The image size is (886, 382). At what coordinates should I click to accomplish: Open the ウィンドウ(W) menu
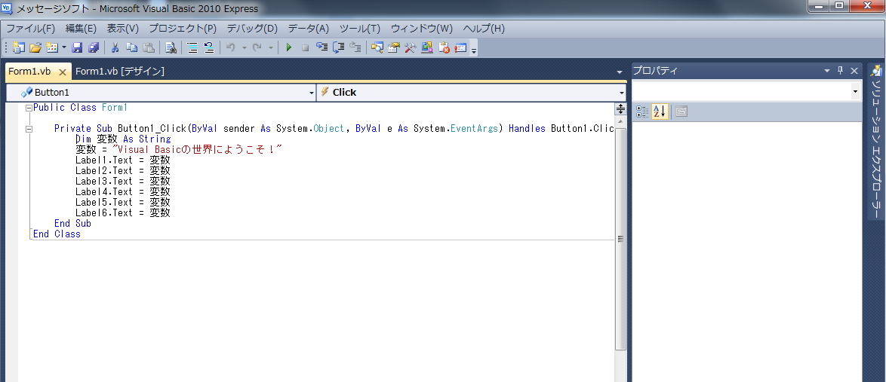pyautogui.click(x=422, y=28)
